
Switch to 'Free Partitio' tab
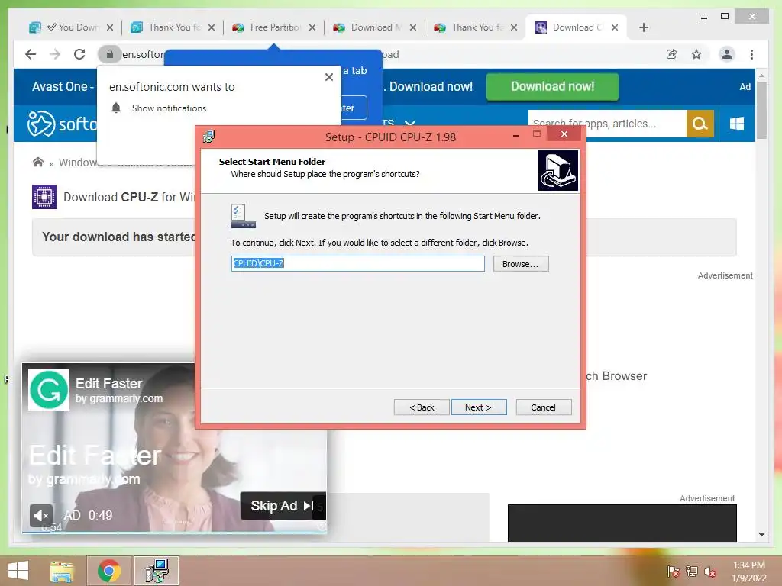tap(274, 27)
